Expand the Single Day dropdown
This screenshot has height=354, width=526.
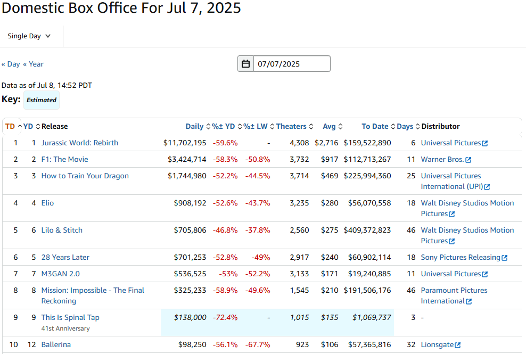29,36
